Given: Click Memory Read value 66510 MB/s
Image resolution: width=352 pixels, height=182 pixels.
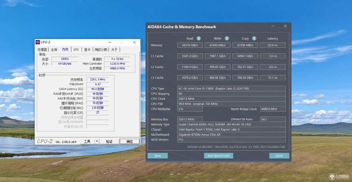Looking at the screenshot, I should coord(190,45).
